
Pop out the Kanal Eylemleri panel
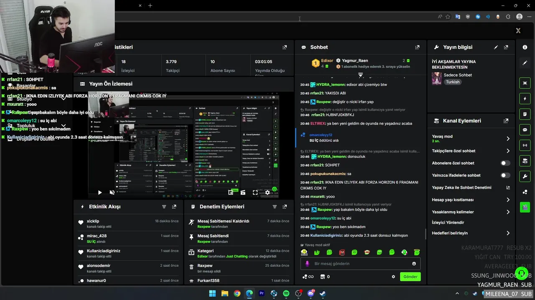pyautogui.click(x=506, y=121)
